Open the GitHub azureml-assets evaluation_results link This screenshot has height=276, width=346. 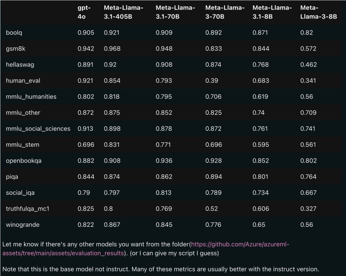240,244
